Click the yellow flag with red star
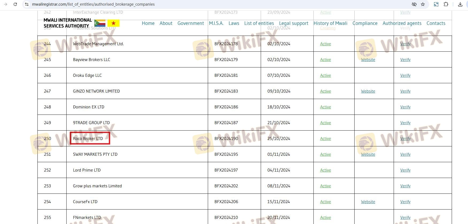The image size is (468, 224). [x=113, y=23]
